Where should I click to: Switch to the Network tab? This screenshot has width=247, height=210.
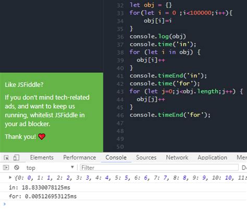tap(177, 157)
